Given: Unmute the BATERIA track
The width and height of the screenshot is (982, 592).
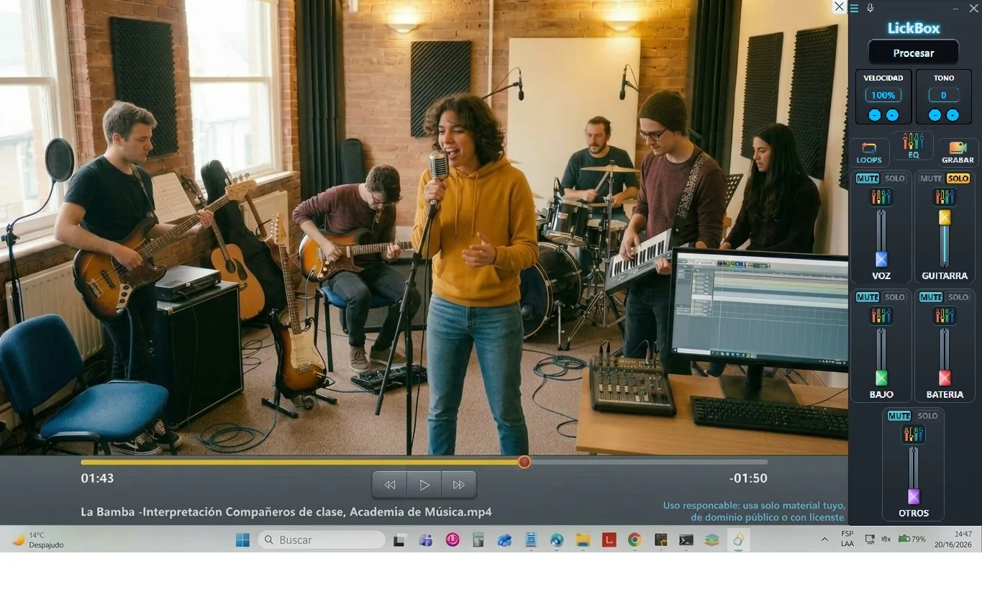Looking at the screenshot, I should [931, 297].
